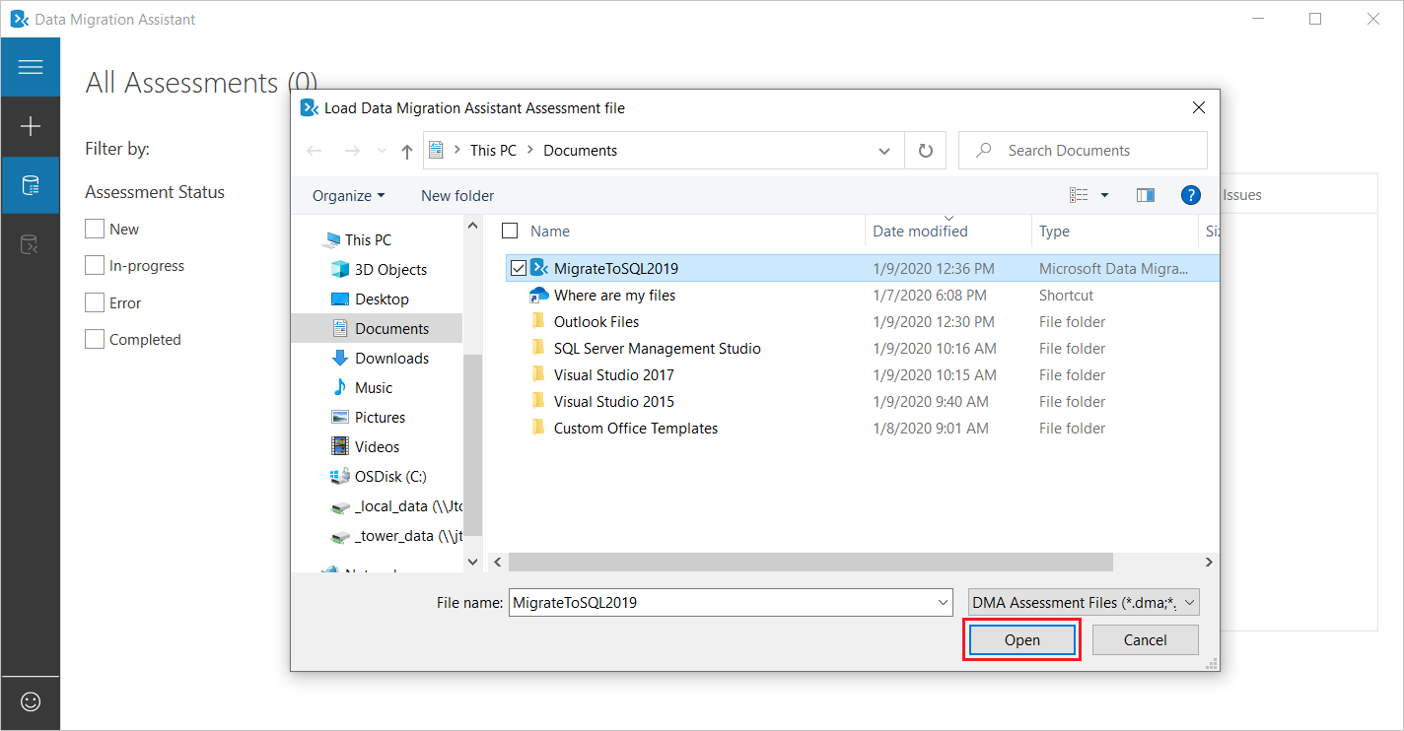The image size is (1404, 731).
Task: Select the Migrations icon in sidebar
Action: (31, 244)
